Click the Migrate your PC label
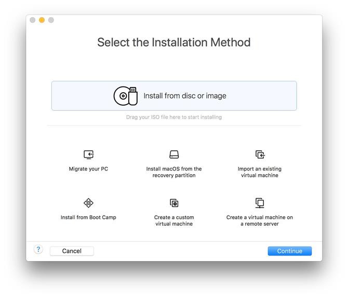This screenshot has width=348, height=298. [88, 169]
